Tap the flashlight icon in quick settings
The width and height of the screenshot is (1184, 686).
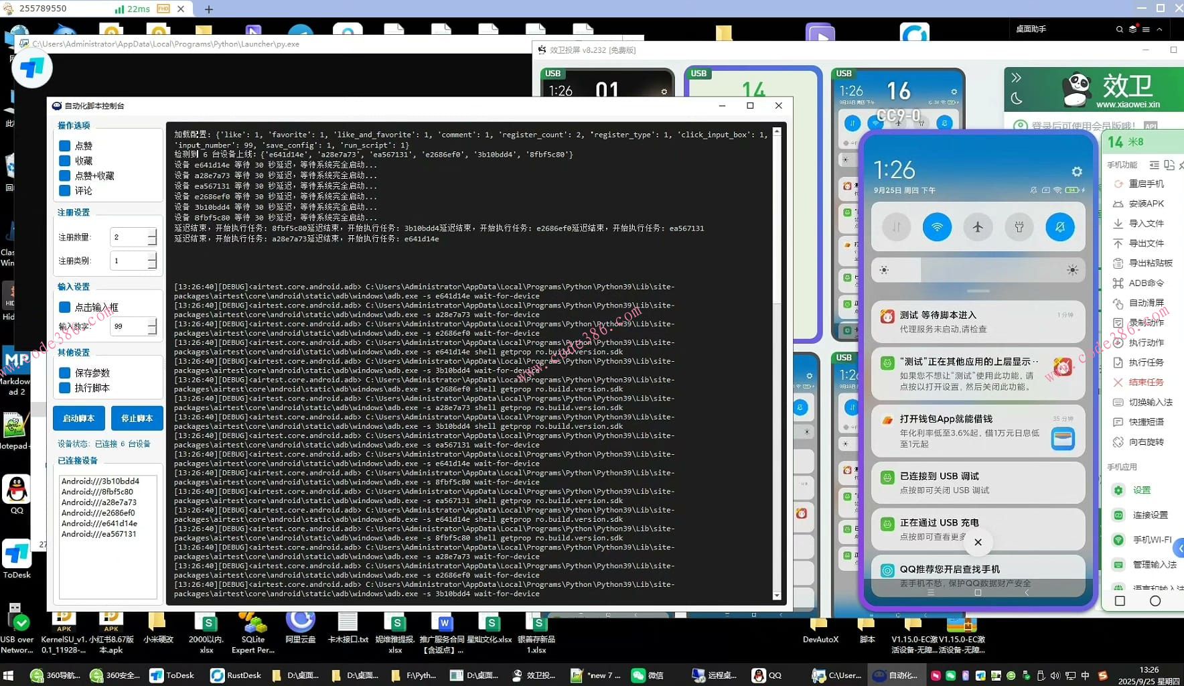(x=1019, y=227)
